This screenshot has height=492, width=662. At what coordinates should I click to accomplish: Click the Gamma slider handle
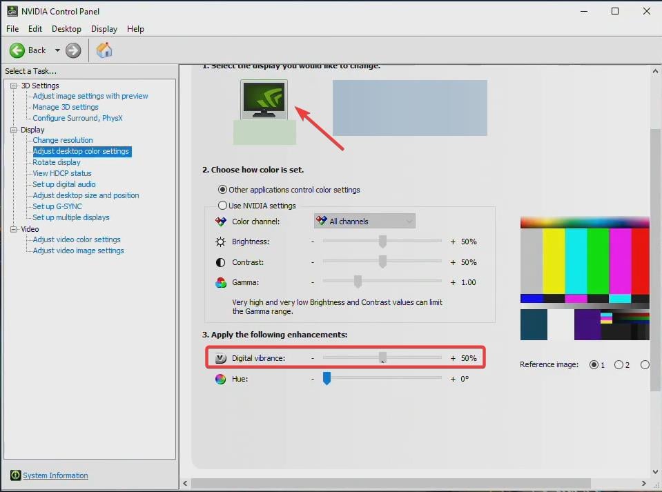tap(358, 282)
